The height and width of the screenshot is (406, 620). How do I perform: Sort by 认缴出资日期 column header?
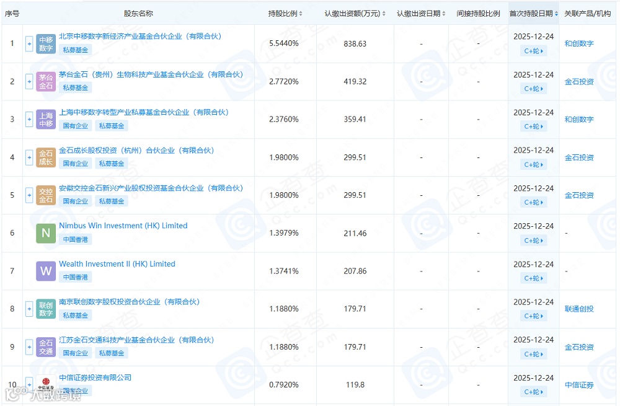pos(421,14)
